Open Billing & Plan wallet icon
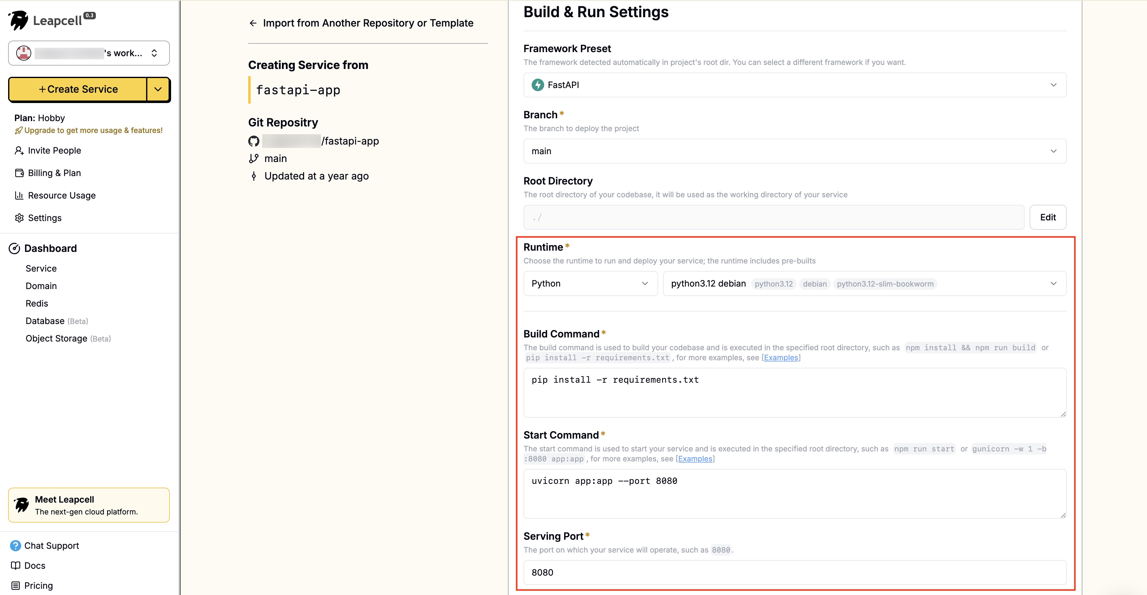 [x=19, y=173]
